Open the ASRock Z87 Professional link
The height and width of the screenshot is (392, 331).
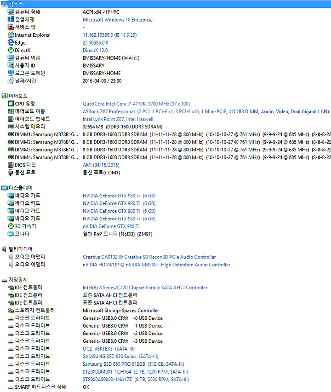205,111
